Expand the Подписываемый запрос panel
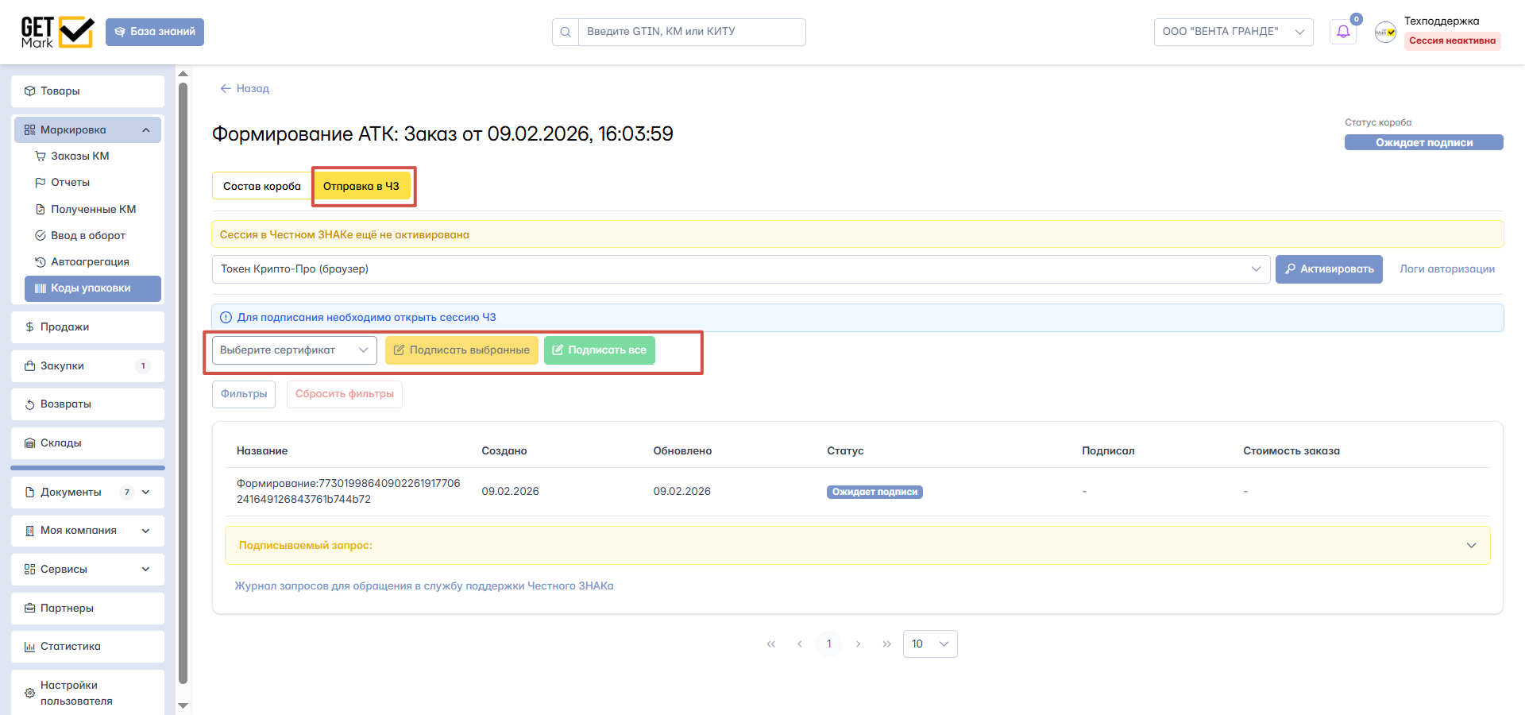 point(1471,546)
